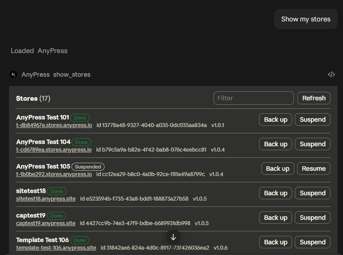This screenshot has width=343, height=255.
Task: Click id e523594b-f735-43a8-bdd1-188873a27b58
Action: (x=134, y=199)
